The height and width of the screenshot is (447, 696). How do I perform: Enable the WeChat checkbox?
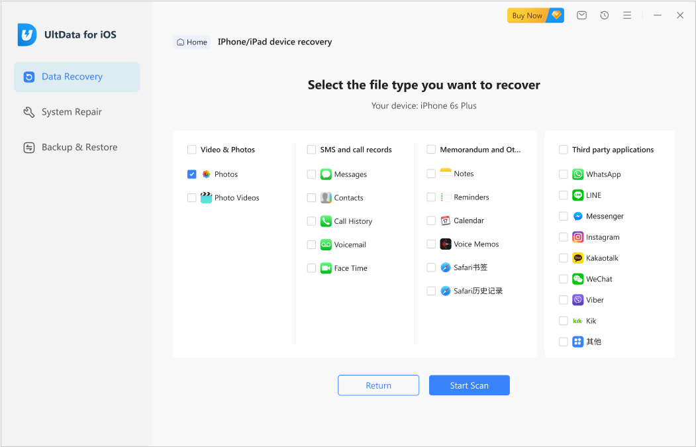[564, 279]
